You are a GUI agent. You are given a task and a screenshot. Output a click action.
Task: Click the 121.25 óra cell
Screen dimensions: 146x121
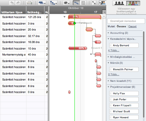35,17
